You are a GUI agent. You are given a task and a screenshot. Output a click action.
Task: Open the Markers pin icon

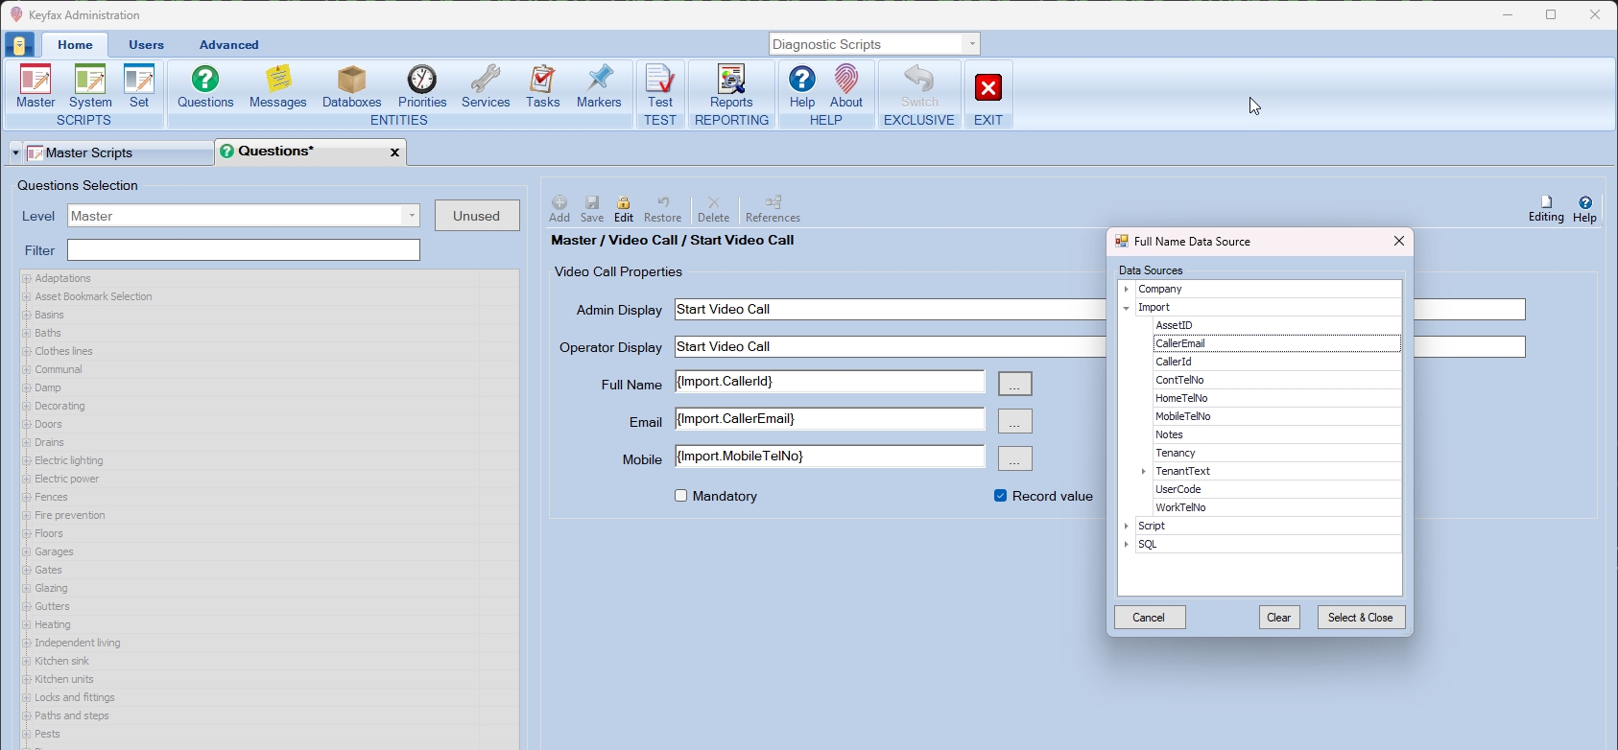599,86
